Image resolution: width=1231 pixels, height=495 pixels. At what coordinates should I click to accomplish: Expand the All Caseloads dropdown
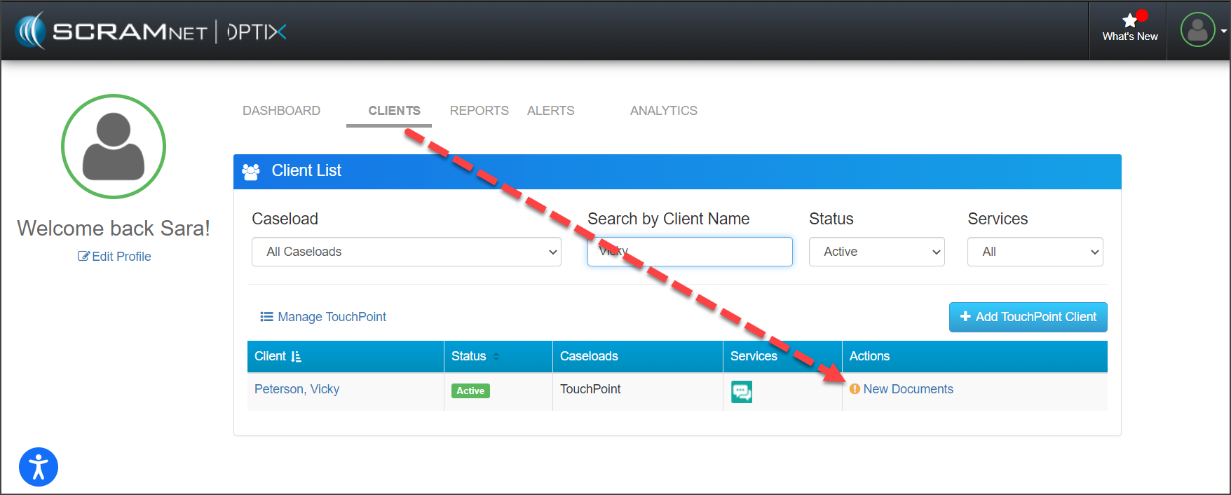click(406, 252)
